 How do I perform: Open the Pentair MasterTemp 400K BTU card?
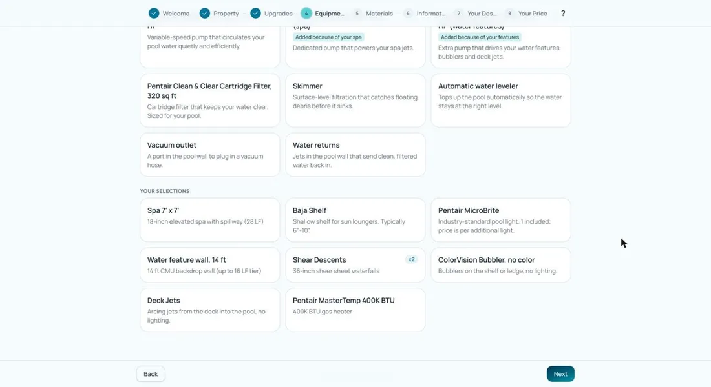tap(355, 310)
